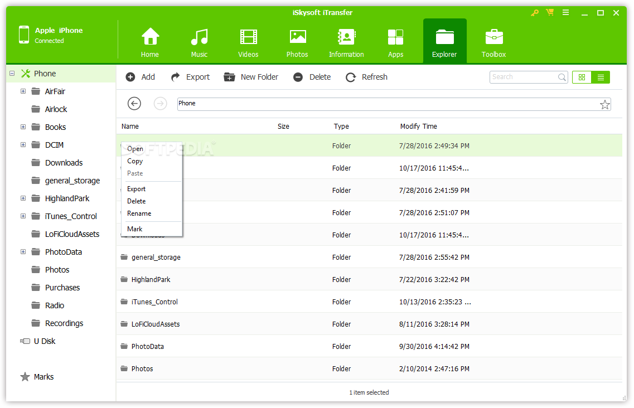Open the Home section
This screenshot has width=634, height=408.
(149, 42)
